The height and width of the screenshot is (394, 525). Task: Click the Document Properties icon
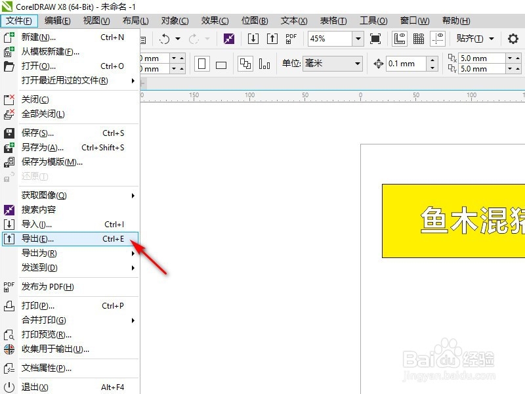[x=9, y=368]
